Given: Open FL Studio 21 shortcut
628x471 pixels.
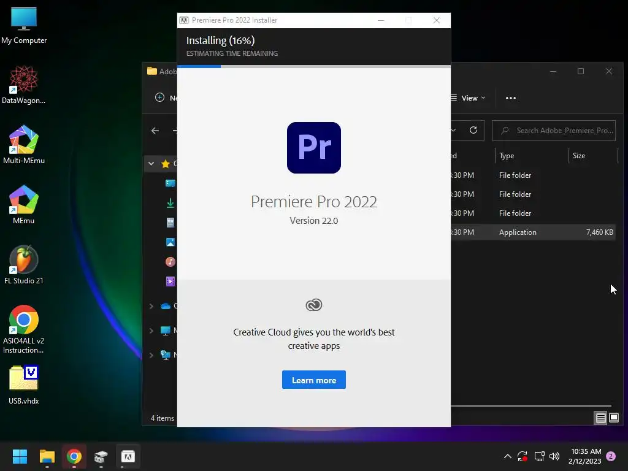Looking at the screenshot, I should tap(24, 265).
